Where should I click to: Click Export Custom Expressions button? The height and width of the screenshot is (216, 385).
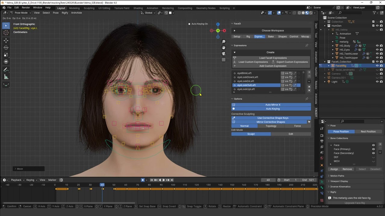290,62
